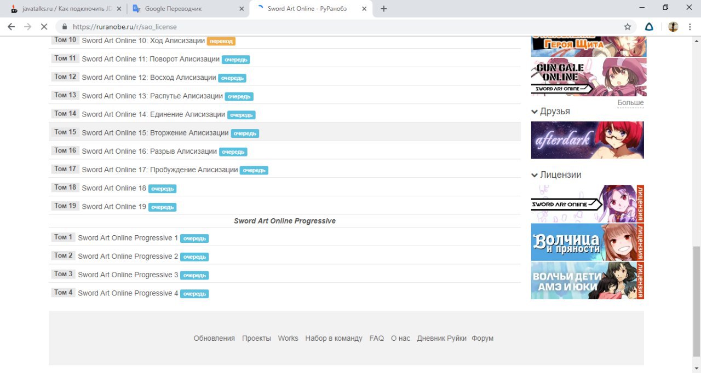This screenshot has width=701, height=373.
Task: Open the Дневник Руйки footer link
Action: 441,338
